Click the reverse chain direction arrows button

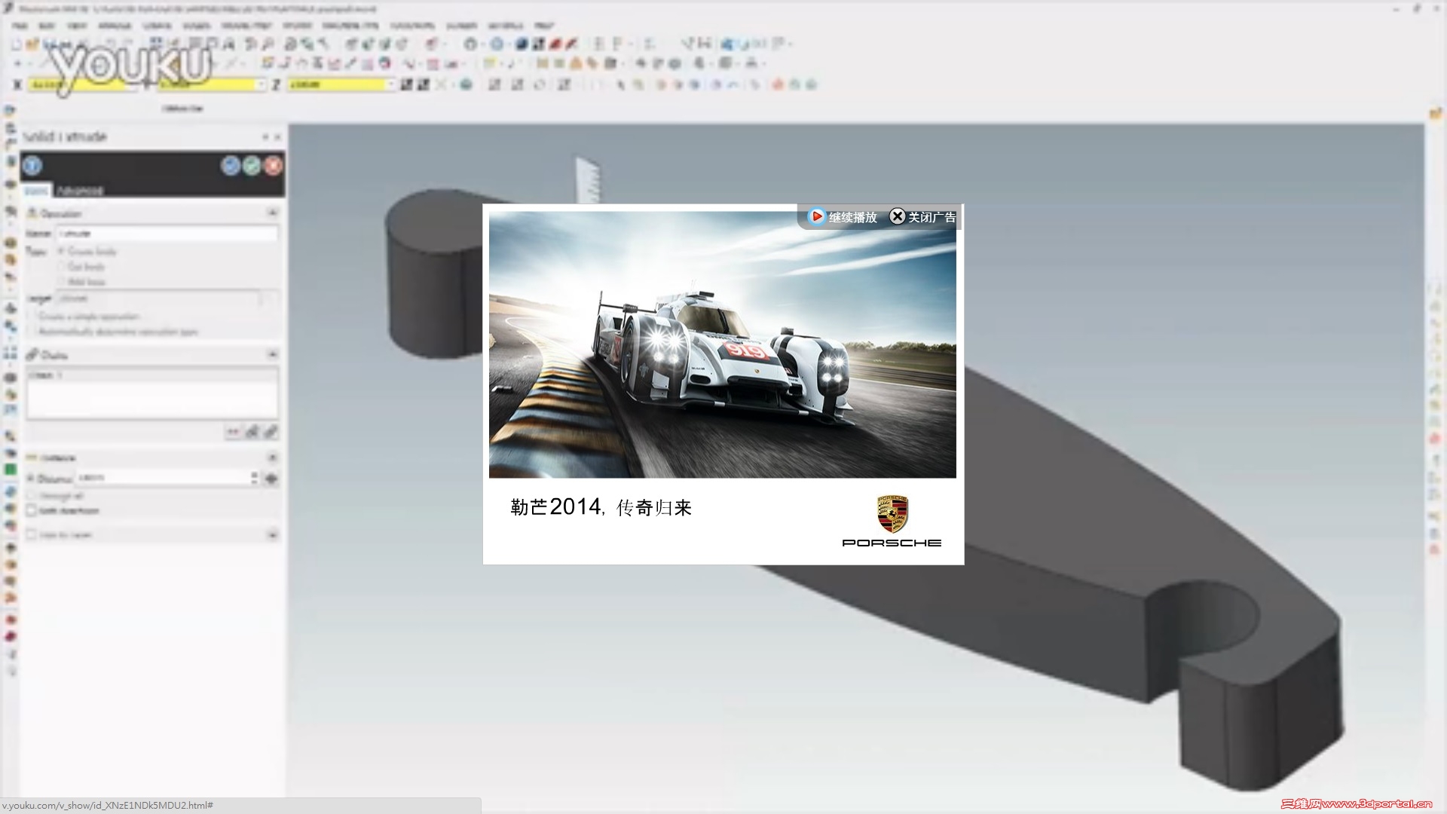click(x=233, y=432)
